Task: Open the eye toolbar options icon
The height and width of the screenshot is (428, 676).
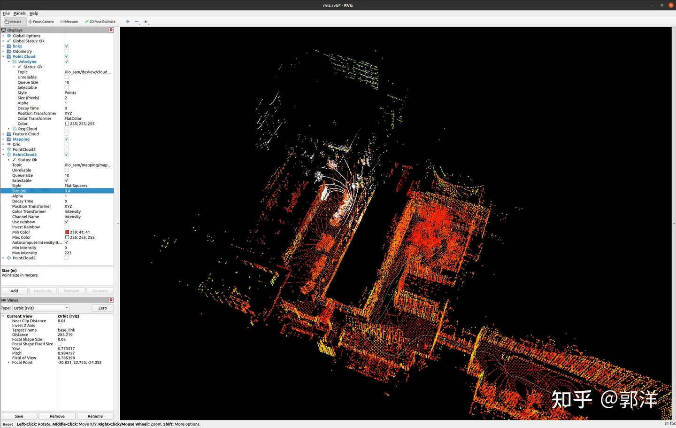Action: click(146, 22)
